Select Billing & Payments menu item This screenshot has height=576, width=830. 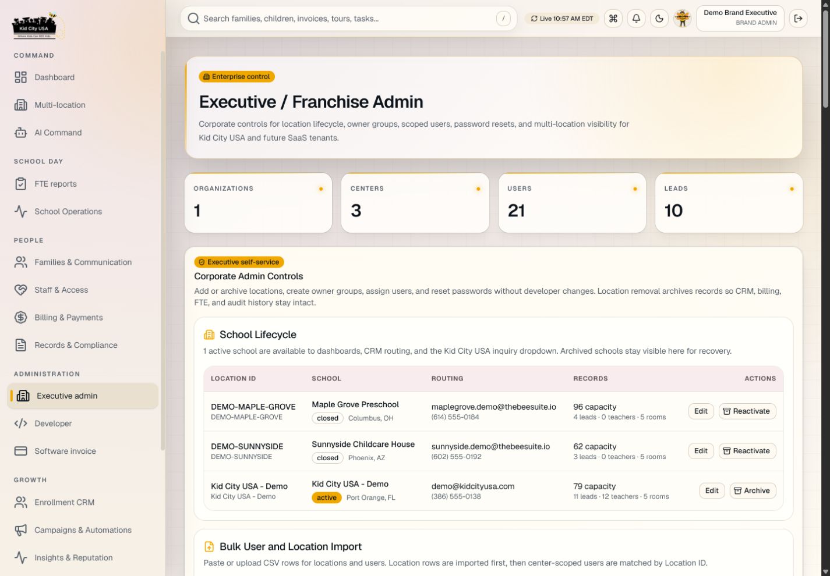coord(83,317)
